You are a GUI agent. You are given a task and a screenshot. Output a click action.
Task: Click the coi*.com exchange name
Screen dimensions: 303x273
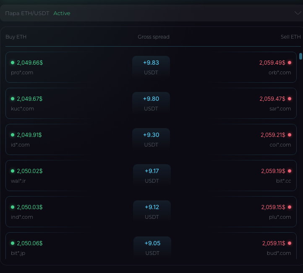pos(280,145)
